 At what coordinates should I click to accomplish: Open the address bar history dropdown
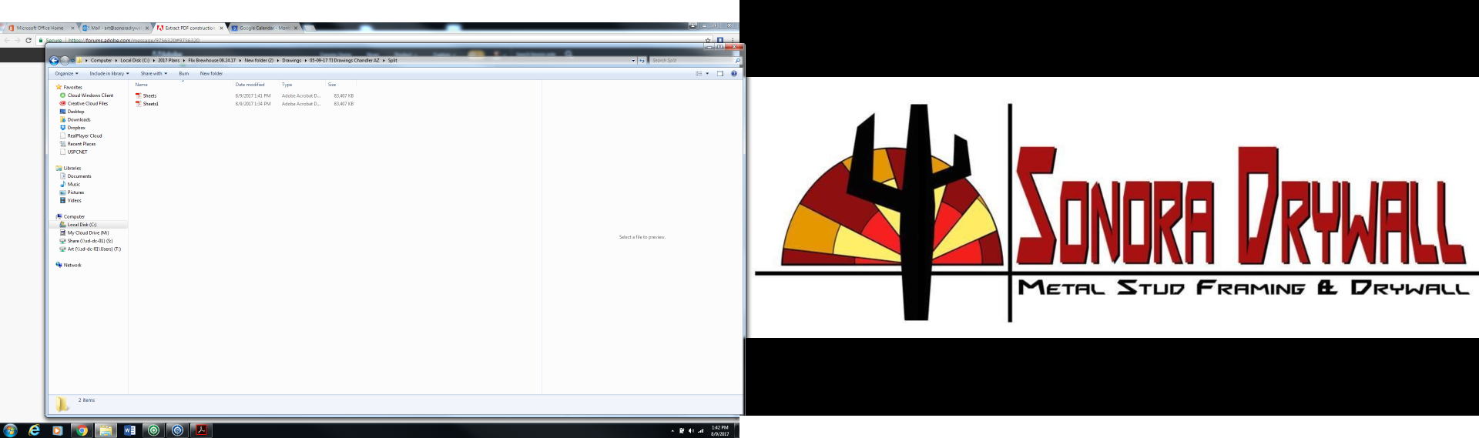pos(633,60)
